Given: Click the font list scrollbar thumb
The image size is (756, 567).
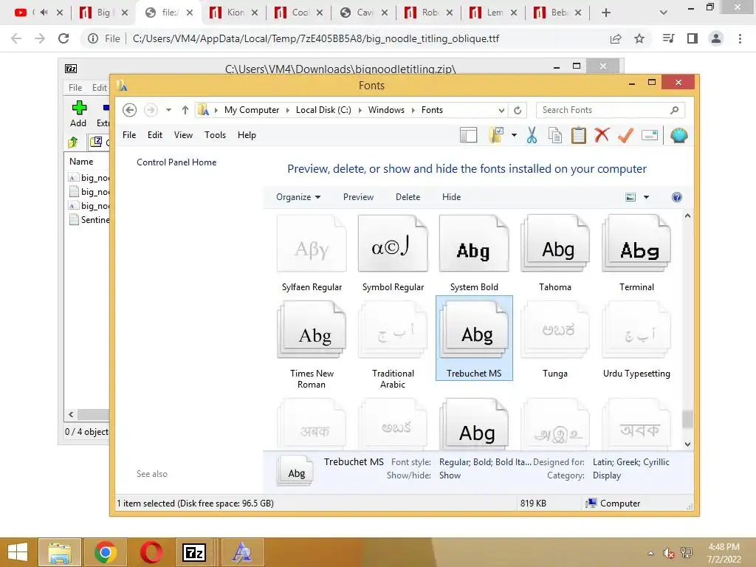Looking at the screenshot, I should click(687, 419).
